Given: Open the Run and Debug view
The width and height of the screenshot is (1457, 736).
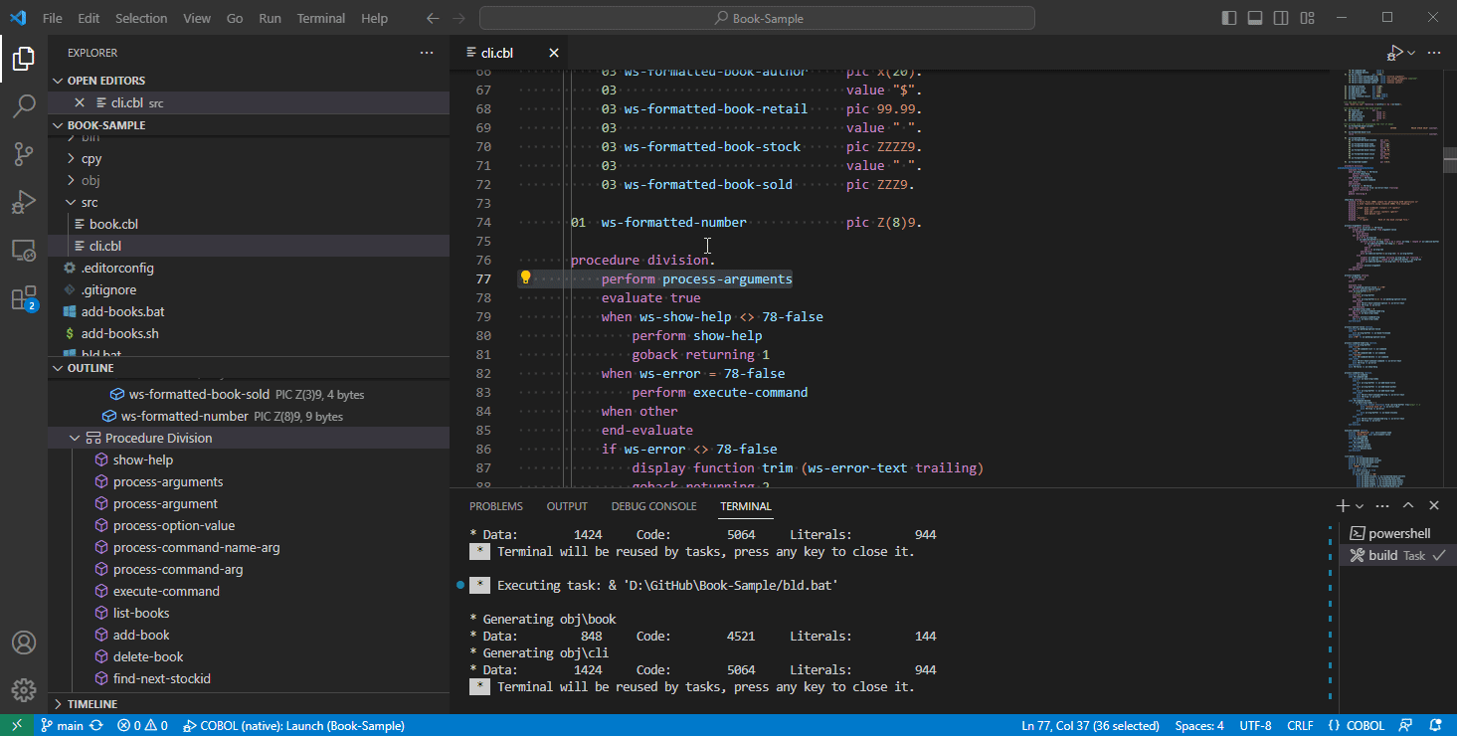Looking at the screenshot, I should pyautogui.click(x=24, y=202).
